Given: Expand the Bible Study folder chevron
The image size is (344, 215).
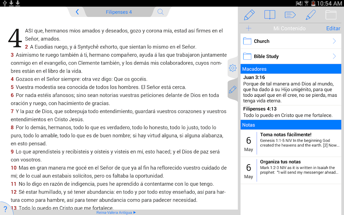Looking at the screenshot, I should pos(334,56).
